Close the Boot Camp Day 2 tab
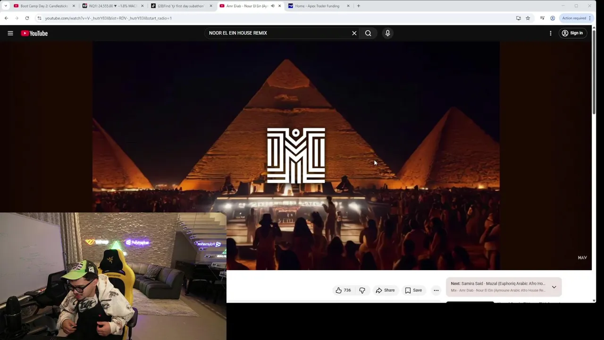Screen dimensions: 604x340 click(x=74, y=6)
